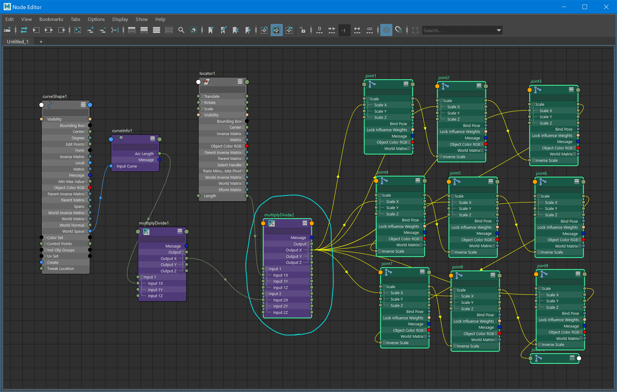Toggle the highlighted eye-and-connection display icon

tap(276, 30)
